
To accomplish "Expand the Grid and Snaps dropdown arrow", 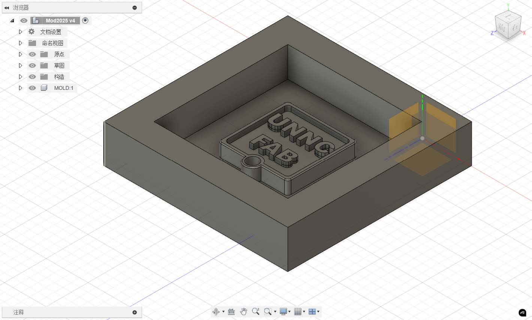I will pyautogui.click(x=304, y=311).
